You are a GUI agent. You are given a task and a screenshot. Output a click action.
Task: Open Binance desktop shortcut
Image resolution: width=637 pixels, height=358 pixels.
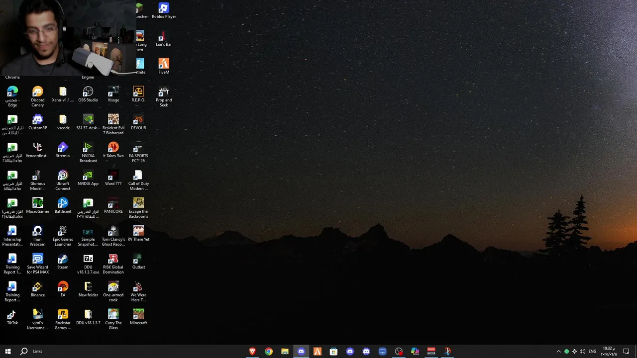click(38, 289)
